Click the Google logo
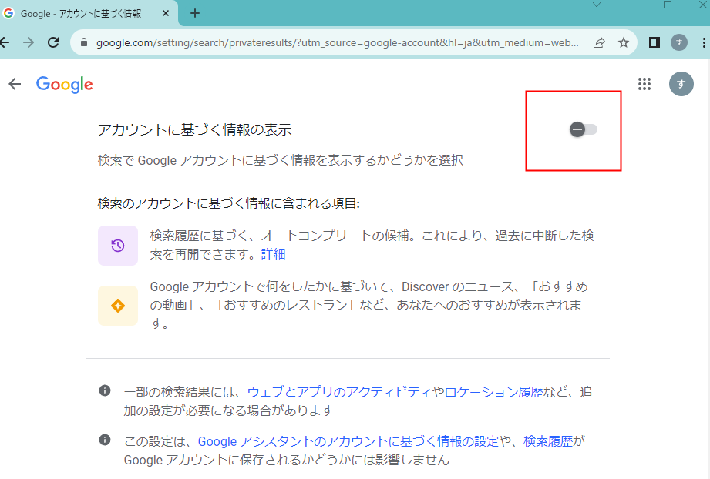 tap(64, 84)
